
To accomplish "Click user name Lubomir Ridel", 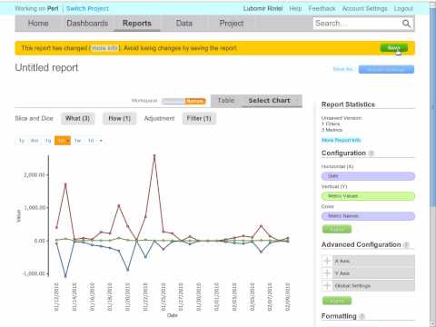I will 263,9.
